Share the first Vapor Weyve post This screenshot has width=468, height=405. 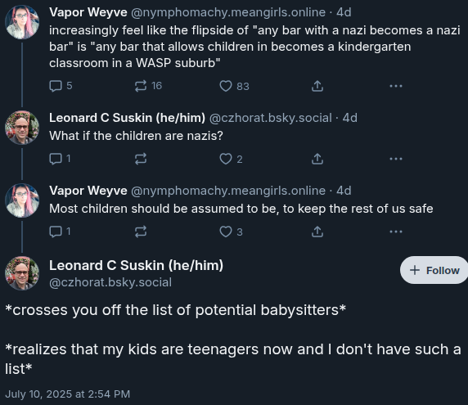317,86
